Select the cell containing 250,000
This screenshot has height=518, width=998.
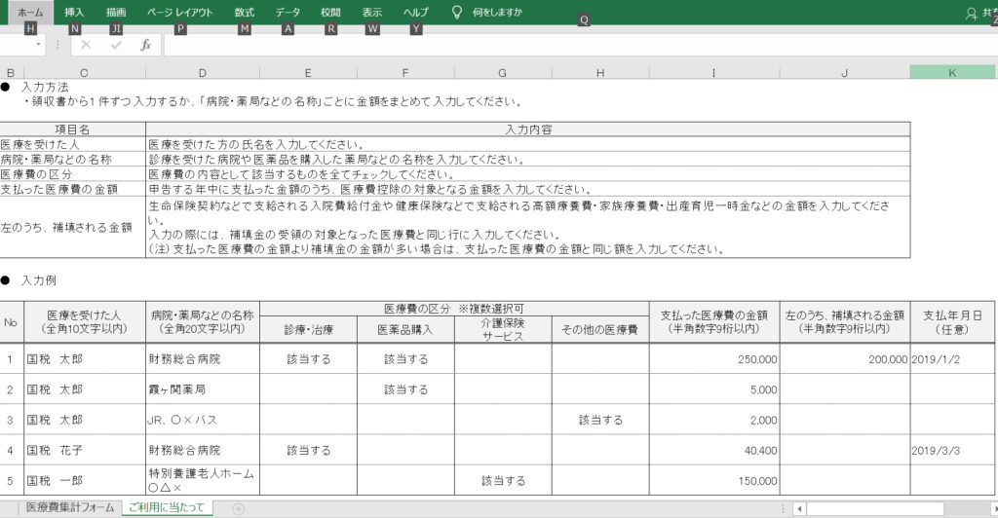point(713,359)
